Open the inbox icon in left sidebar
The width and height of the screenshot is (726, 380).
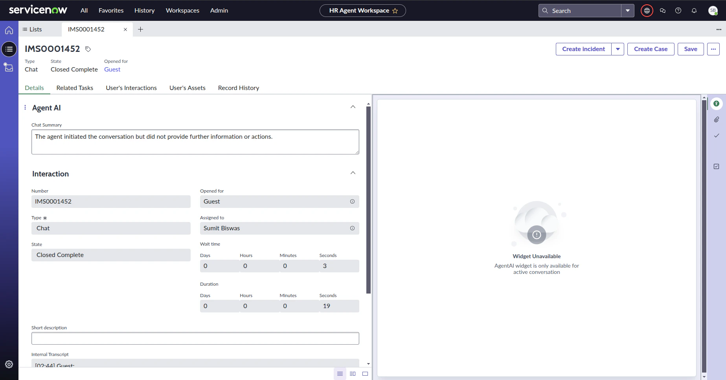pyautogui.click(x=9, y=67)
